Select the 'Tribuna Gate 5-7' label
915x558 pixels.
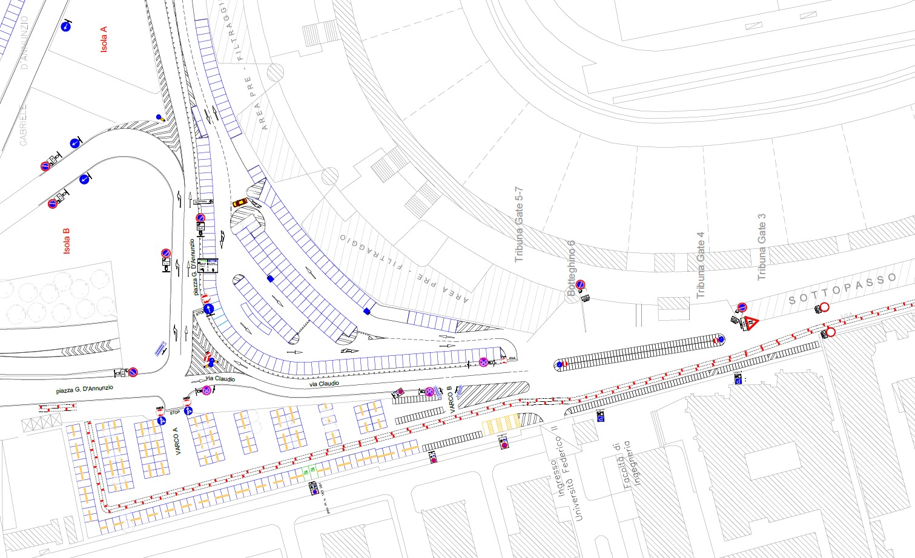[x=519, y=225]
